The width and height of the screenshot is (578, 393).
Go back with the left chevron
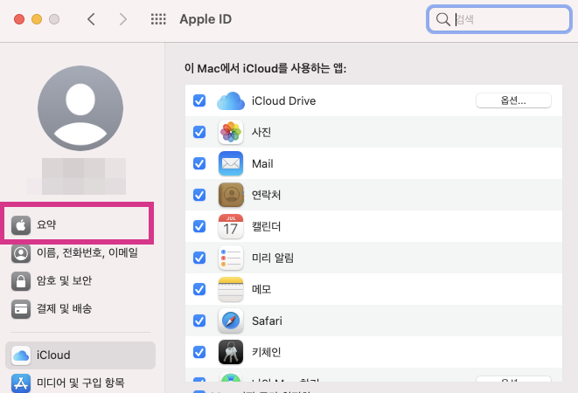click(91, 19)
